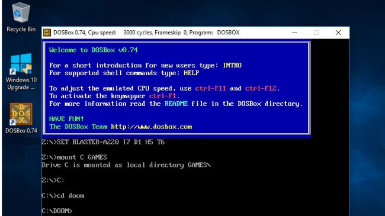Click the yellow HELP command text
This screenshot has height=216, width=385.
tap(191, 73)
